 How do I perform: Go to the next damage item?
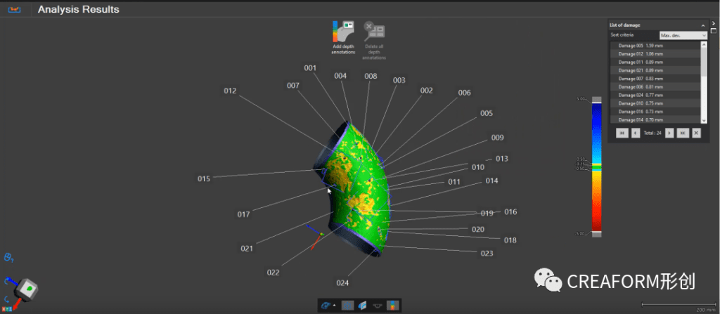click(669, 132)
